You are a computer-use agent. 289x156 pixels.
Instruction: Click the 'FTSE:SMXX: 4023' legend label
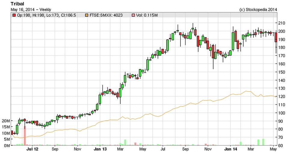click(x=106, y=15)
